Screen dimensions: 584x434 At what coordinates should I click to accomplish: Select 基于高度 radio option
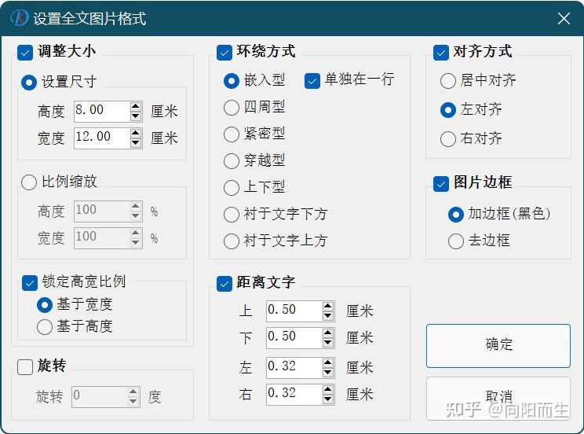(45, 327)
